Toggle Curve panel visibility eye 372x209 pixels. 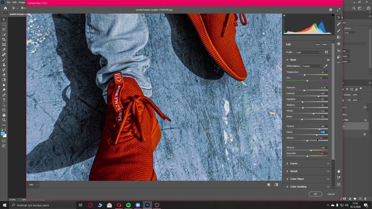(x=328, y=164)
